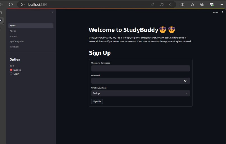Open the favorites list icon
Image resolution: width=226 pixels, height=144 pixels.
tap(192, 4)
